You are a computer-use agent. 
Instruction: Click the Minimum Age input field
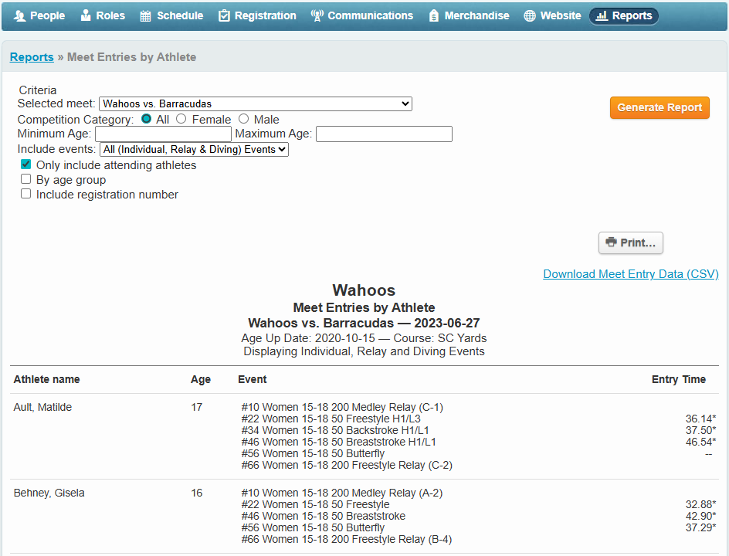coord(163,134)
